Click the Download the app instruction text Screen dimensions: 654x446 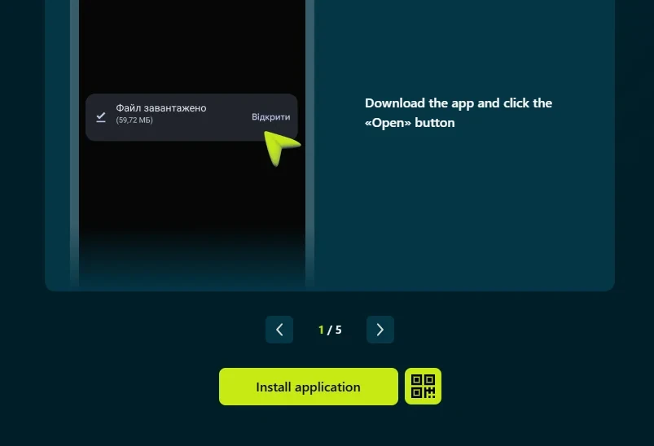pyautogui.click(x=459, y=112)
